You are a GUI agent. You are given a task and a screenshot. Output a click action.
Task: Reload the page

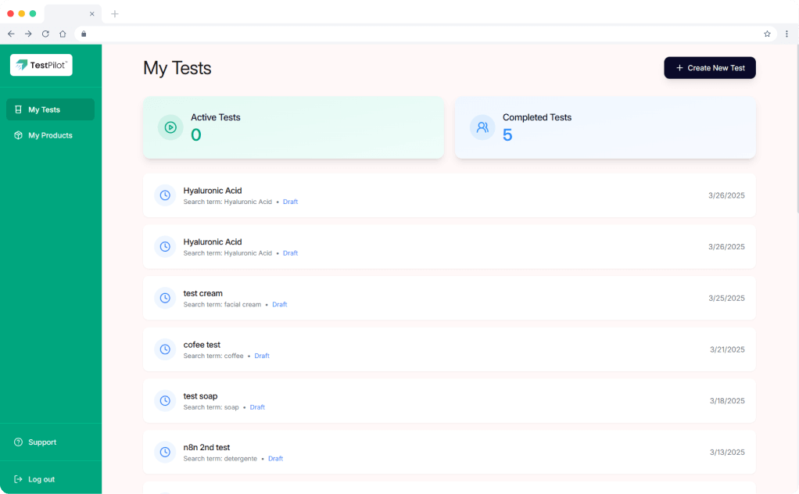pyautogui.click(x=45, y=34)
